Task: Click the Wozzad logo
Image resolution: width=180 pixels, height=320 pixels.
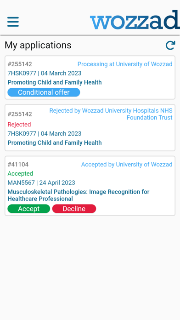Action: point(135,20)
